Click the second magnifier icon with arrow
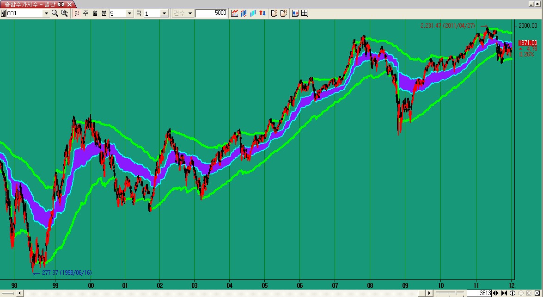 click(65, 13)
